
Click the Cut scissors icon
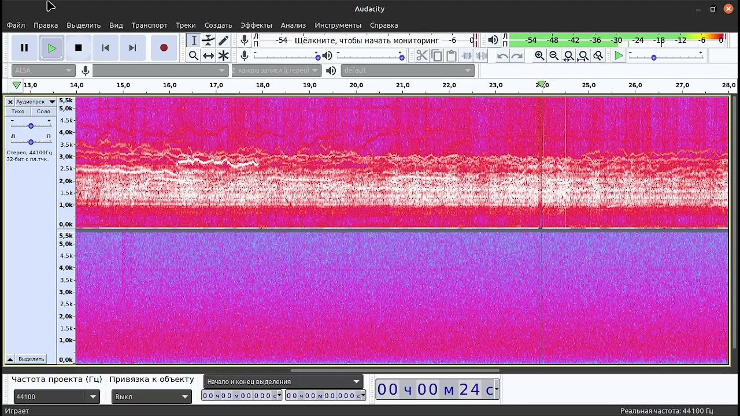tap(421, 56)
